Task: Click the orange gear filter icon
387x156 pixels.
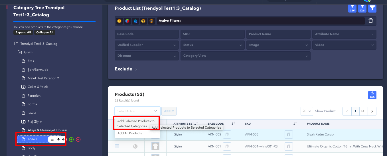Action: point(151,21)
